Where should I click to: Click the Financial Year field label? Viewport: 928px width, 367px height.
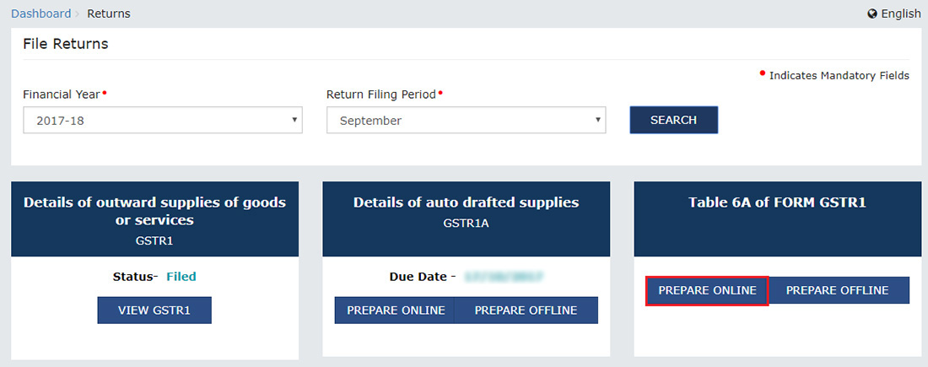(x=62, y=94)
